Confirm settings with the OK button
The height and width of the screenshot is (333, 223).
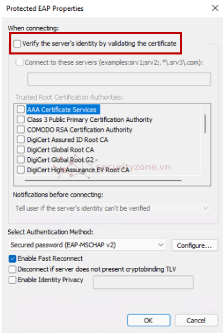click(148, 320)
